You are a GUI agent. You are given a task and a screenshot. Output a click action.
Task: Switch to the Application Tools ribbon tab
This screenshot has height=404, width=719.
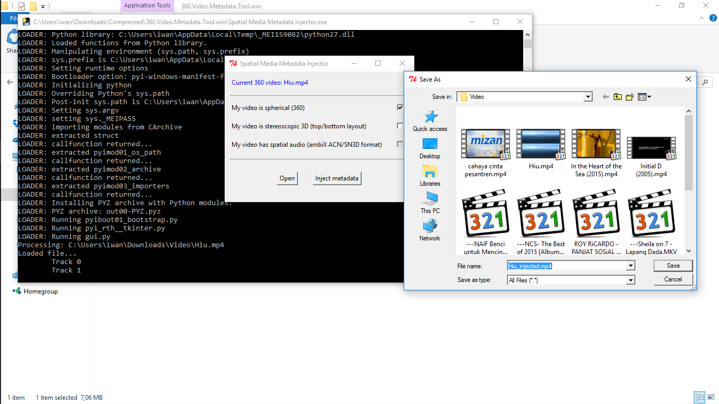pyautogui.click(x=147, y=6)
